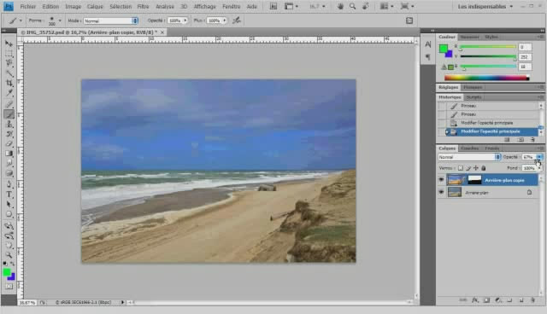The image size is (547, 314).
Task: Select the Crop tool
Action: [x=9, y=83]
